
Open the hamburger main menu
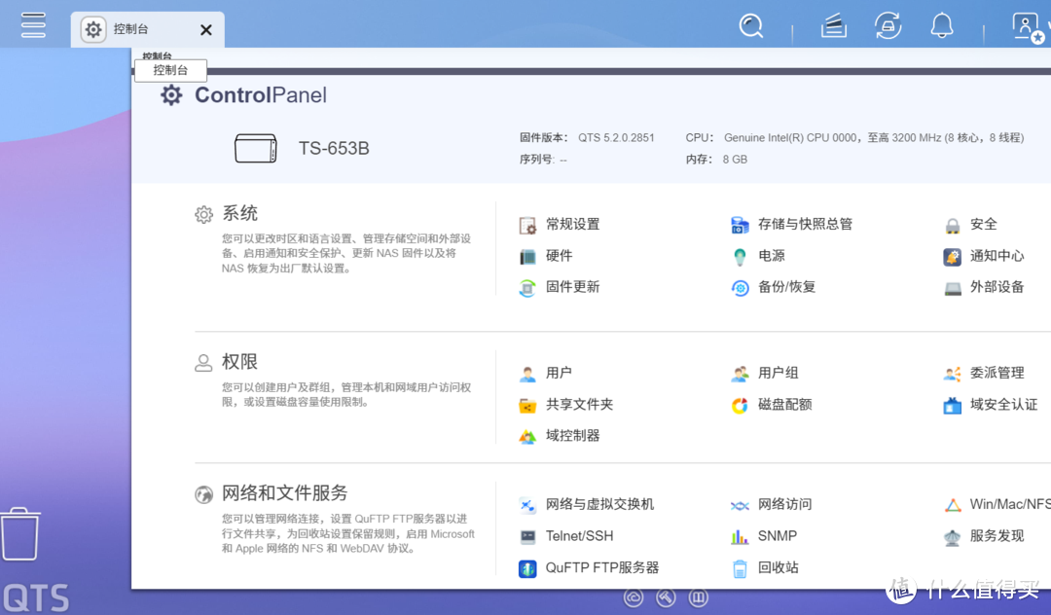click(x=32, y=25)
